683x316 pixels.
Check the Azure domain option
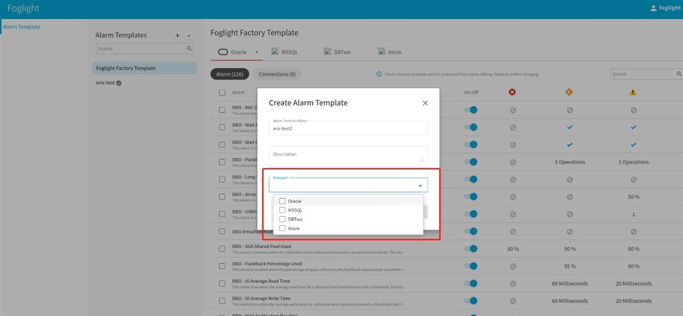point(282,228)
